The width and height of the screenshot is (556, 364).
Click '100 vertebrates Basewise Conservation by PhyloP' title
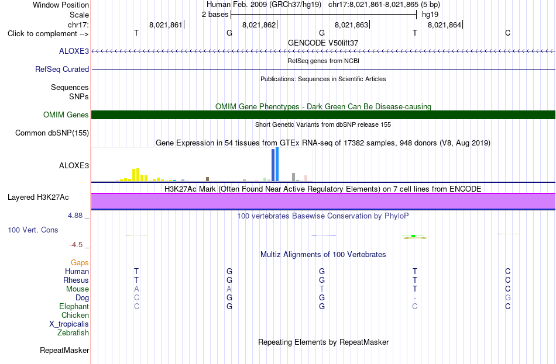[x=323, y=216]
